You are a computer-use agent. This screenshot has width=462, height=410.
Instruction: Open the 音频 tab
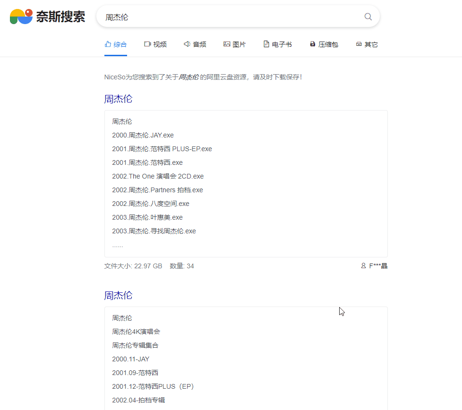point(195,44)
